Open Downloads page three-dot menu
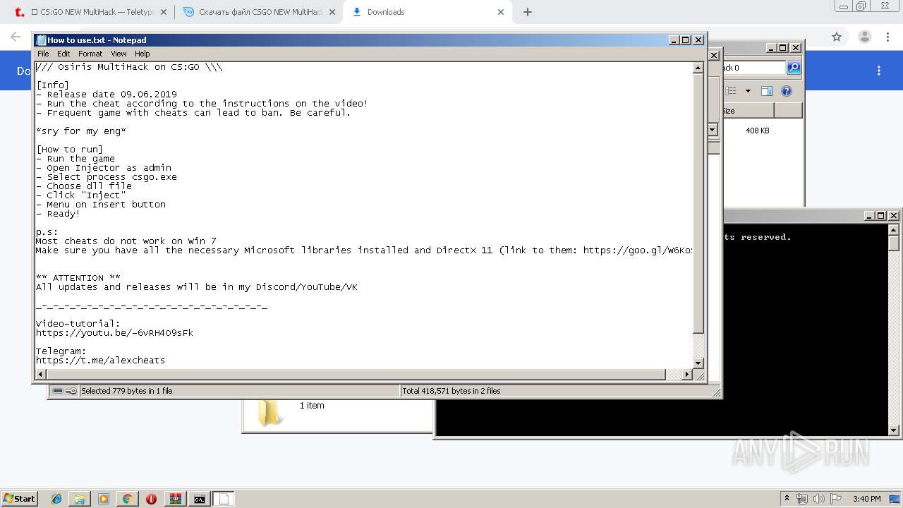This screenshot has width=903, height=508. pos(879,71)
